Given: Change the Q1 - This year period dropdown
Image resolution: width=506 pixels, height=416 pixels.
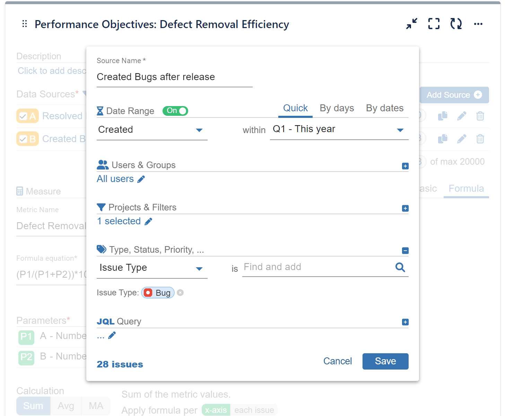Looking at the screenshot, I should coord(400,130).
